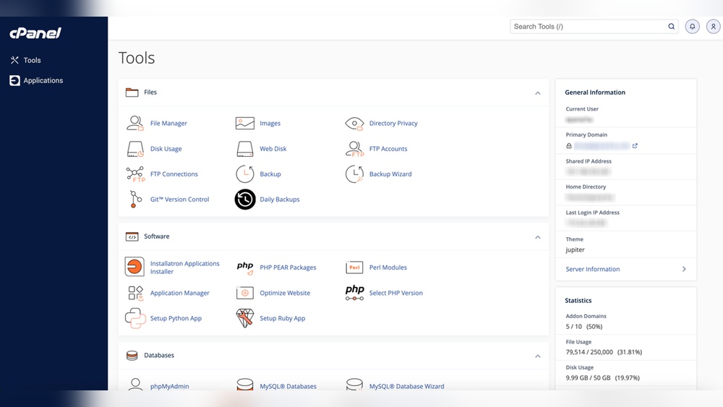Select Applications in the sidebar
This screenshot has height=407, width=723.
36,81
